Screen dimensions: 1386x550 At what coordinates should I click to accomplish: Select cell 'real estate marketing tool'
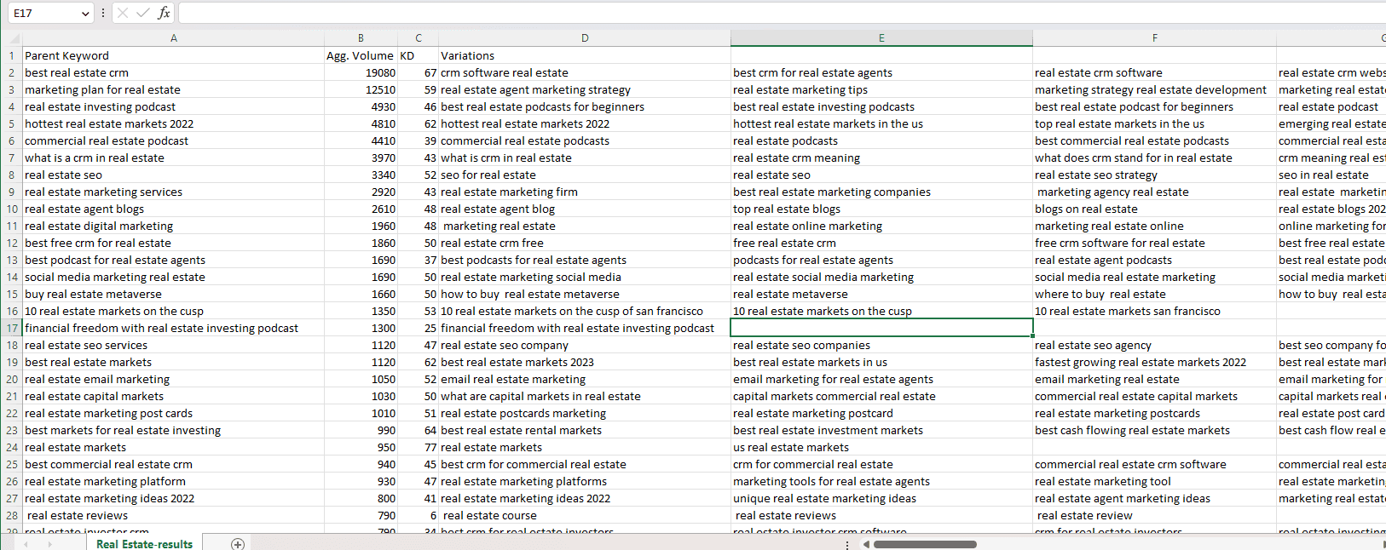tap(1154, 481)
